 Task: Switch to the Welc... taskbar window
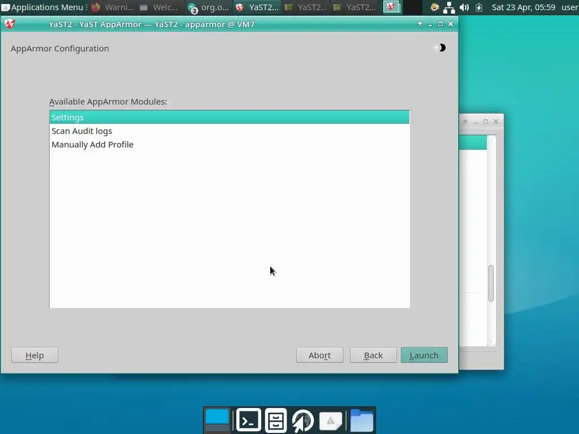coord(161,7)
